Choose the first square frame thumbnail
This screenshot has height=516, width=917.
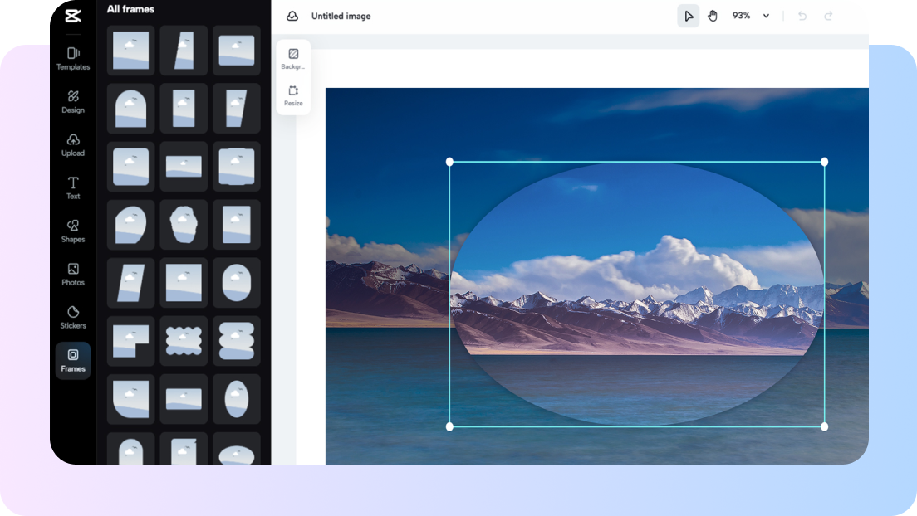131,51
